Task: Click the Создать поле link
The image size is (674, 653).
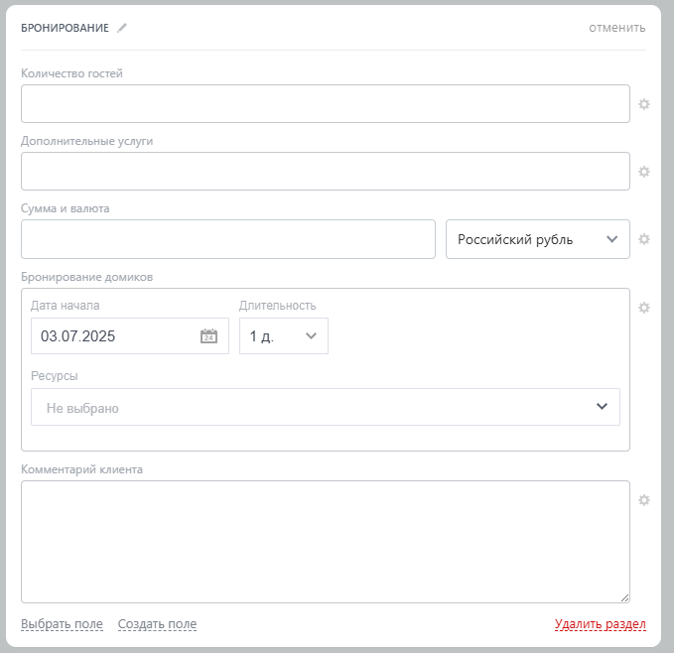Action: click(157, 624)
